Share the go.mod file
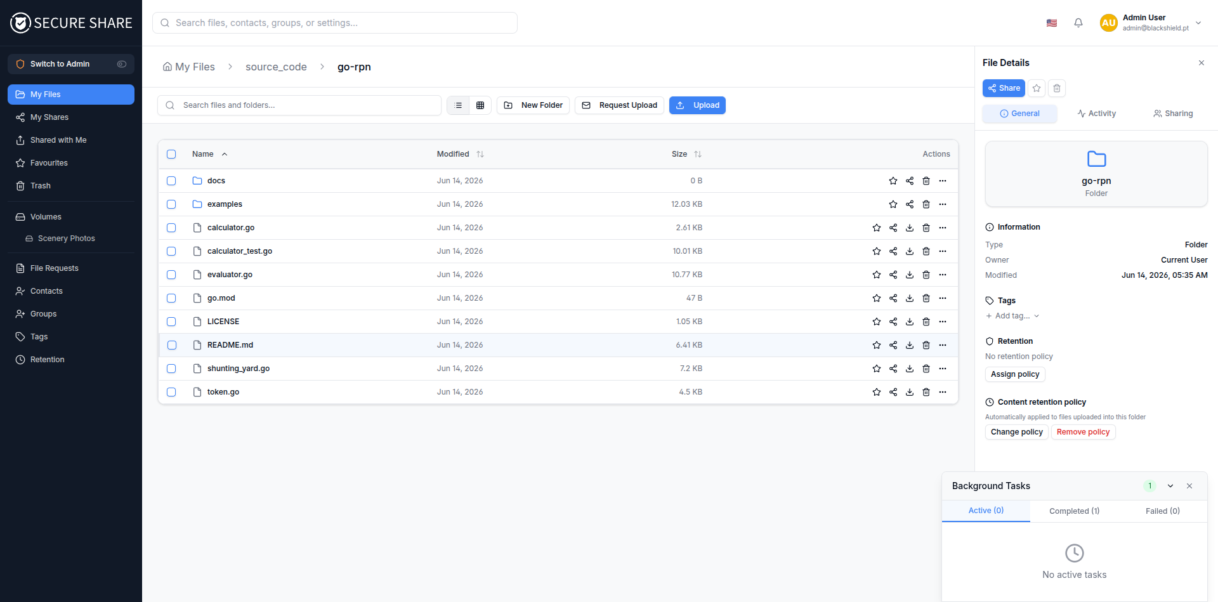Image resolution: width=1218 pixels, height=602 pixels. (893, 298)
